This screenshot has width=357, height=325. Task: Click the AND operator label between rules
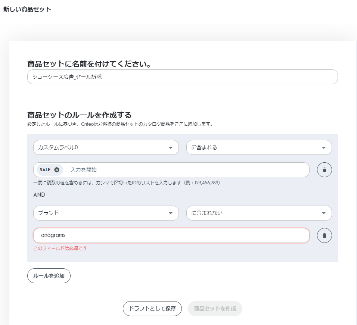coord(39,195)
